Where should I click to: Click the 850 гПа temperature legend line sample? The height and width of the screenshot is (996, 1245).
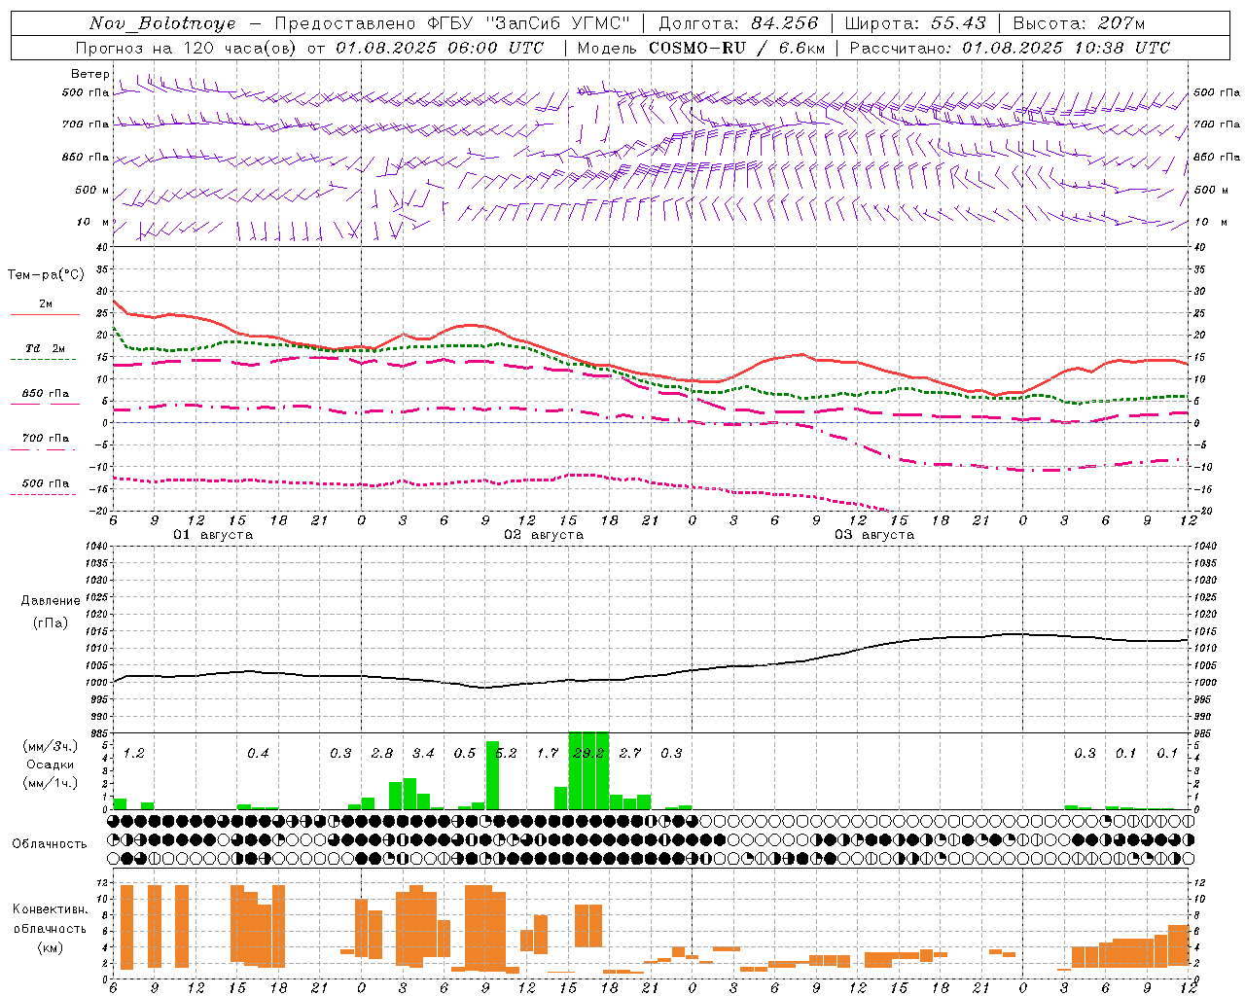pos(45,405)
